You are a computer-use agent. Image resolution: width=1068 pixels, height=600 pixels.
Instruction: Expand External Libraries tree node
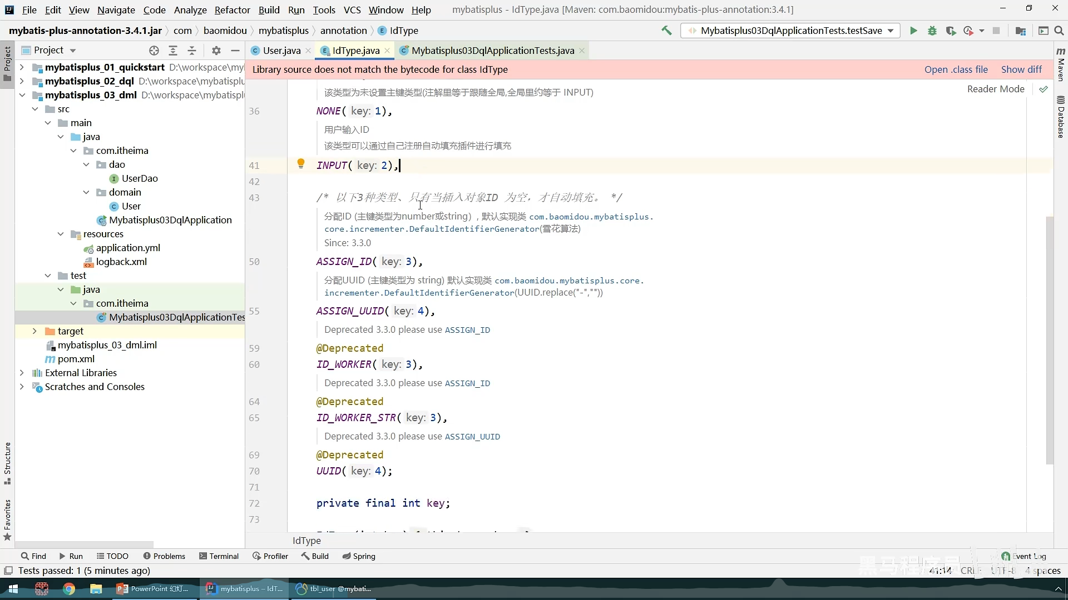[22, 373]
